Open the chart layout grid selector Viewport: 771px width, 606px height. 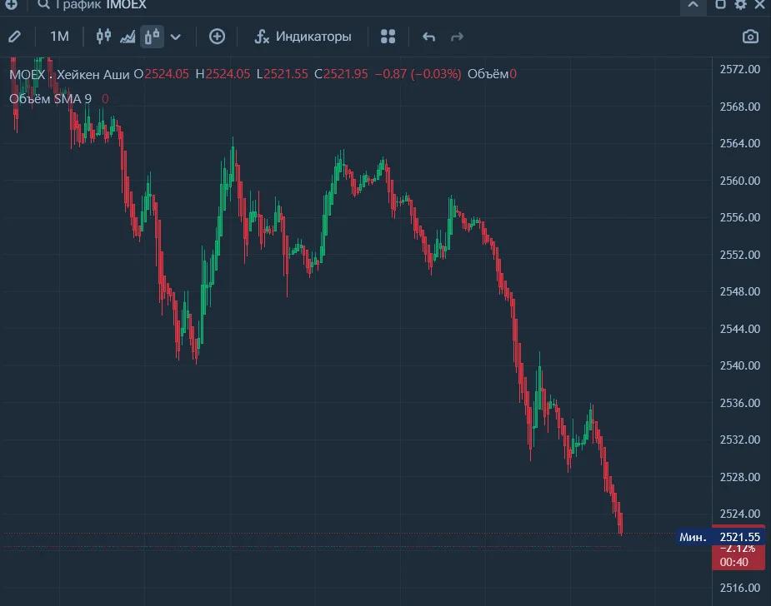click(388, 37)
